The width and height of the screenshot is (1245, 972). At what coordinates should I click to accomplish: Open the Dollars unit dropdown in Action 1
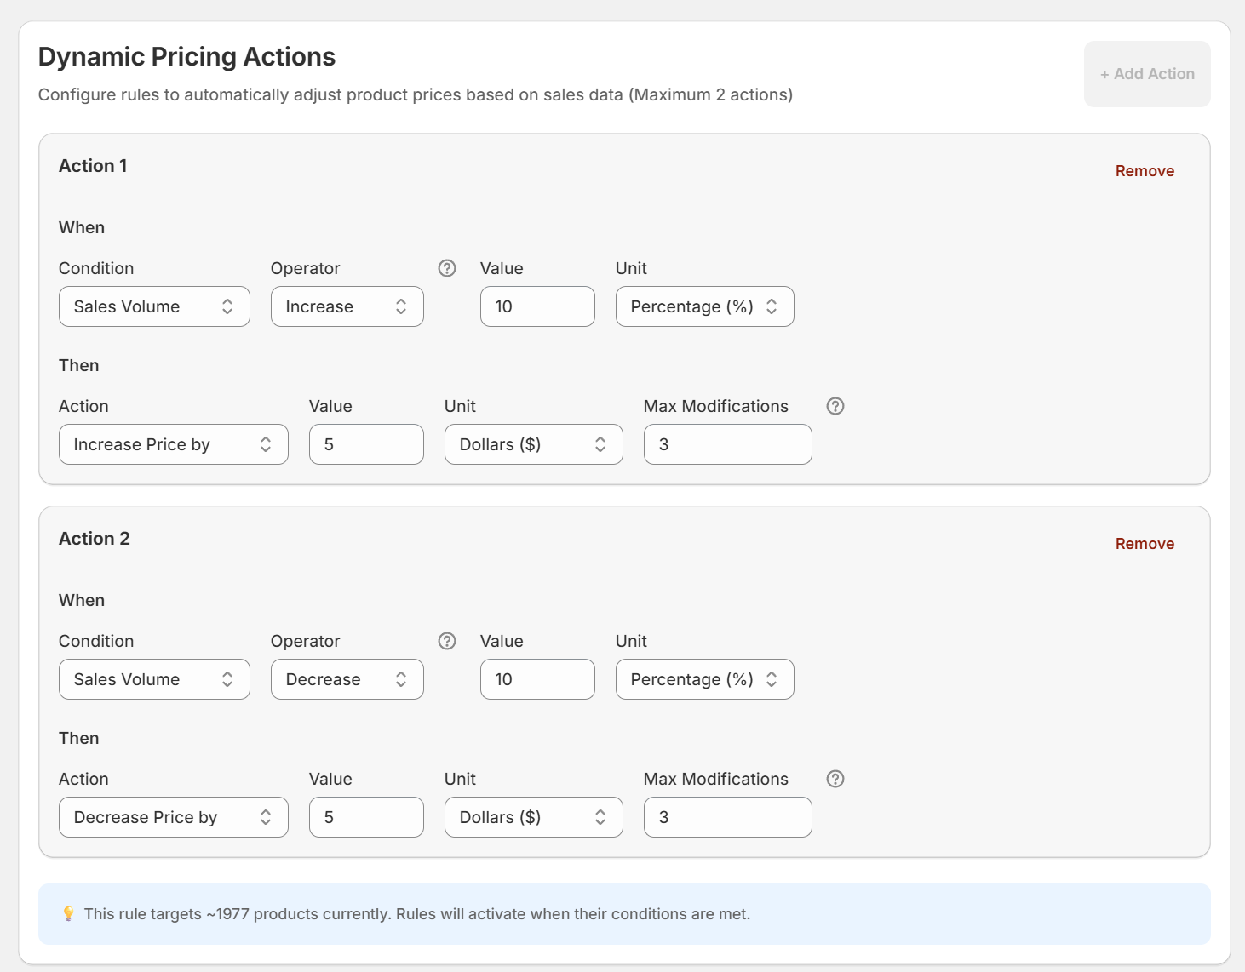point(533,444)
